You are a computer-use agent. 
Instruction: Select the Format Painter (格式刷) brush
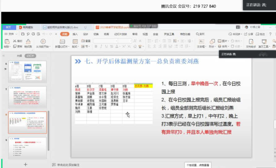tap(28, 41)
